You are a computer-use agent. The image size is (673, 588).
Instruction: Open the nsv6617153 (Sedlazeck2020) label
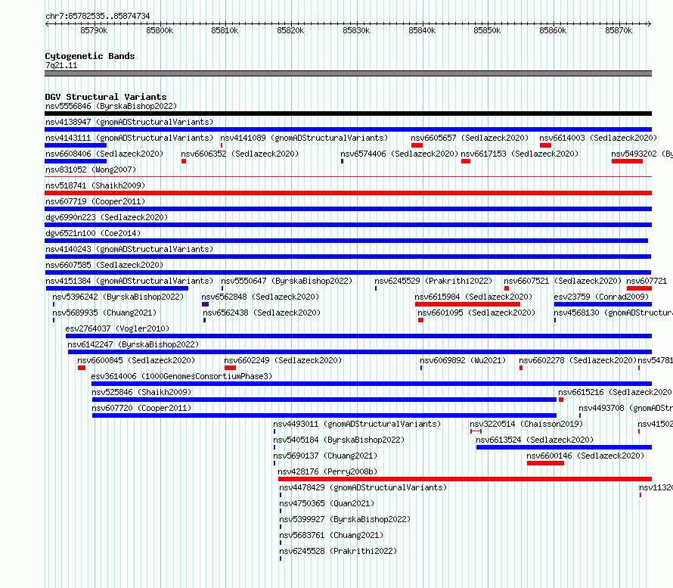click(x=519, y=154)
